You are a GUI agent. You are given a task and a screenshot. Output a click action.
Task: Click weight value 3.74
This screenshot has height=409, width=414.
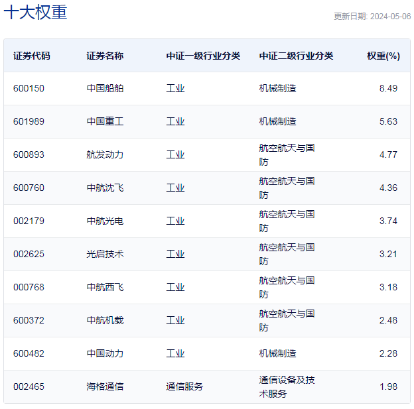coord(388,221)
